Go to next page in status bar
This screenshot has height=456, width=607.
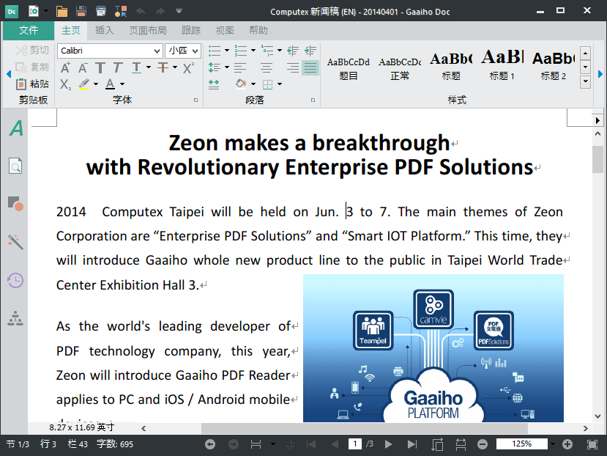tap(389, 444)
